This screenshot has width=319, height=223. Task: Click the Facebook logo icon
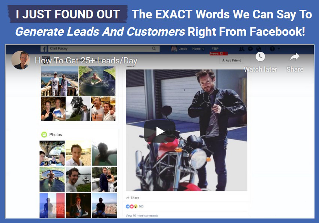click(44, 49)
